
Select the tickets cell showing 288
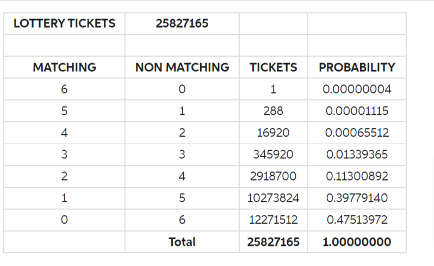(x=273, y=111)
